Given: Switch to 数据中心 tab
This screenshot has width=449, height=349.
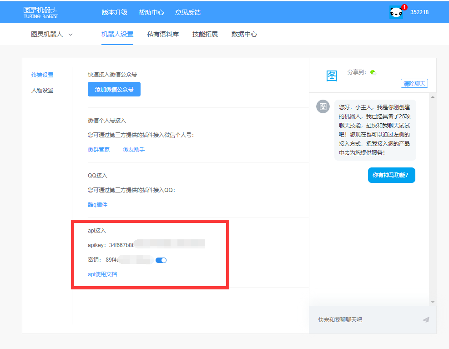Looking at the screenshot, I should [244, 35].
